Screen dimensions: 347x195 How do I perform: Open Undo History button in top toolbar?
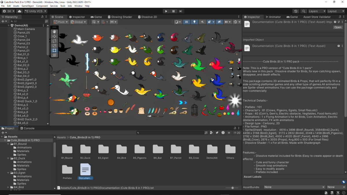coord(296,11)
